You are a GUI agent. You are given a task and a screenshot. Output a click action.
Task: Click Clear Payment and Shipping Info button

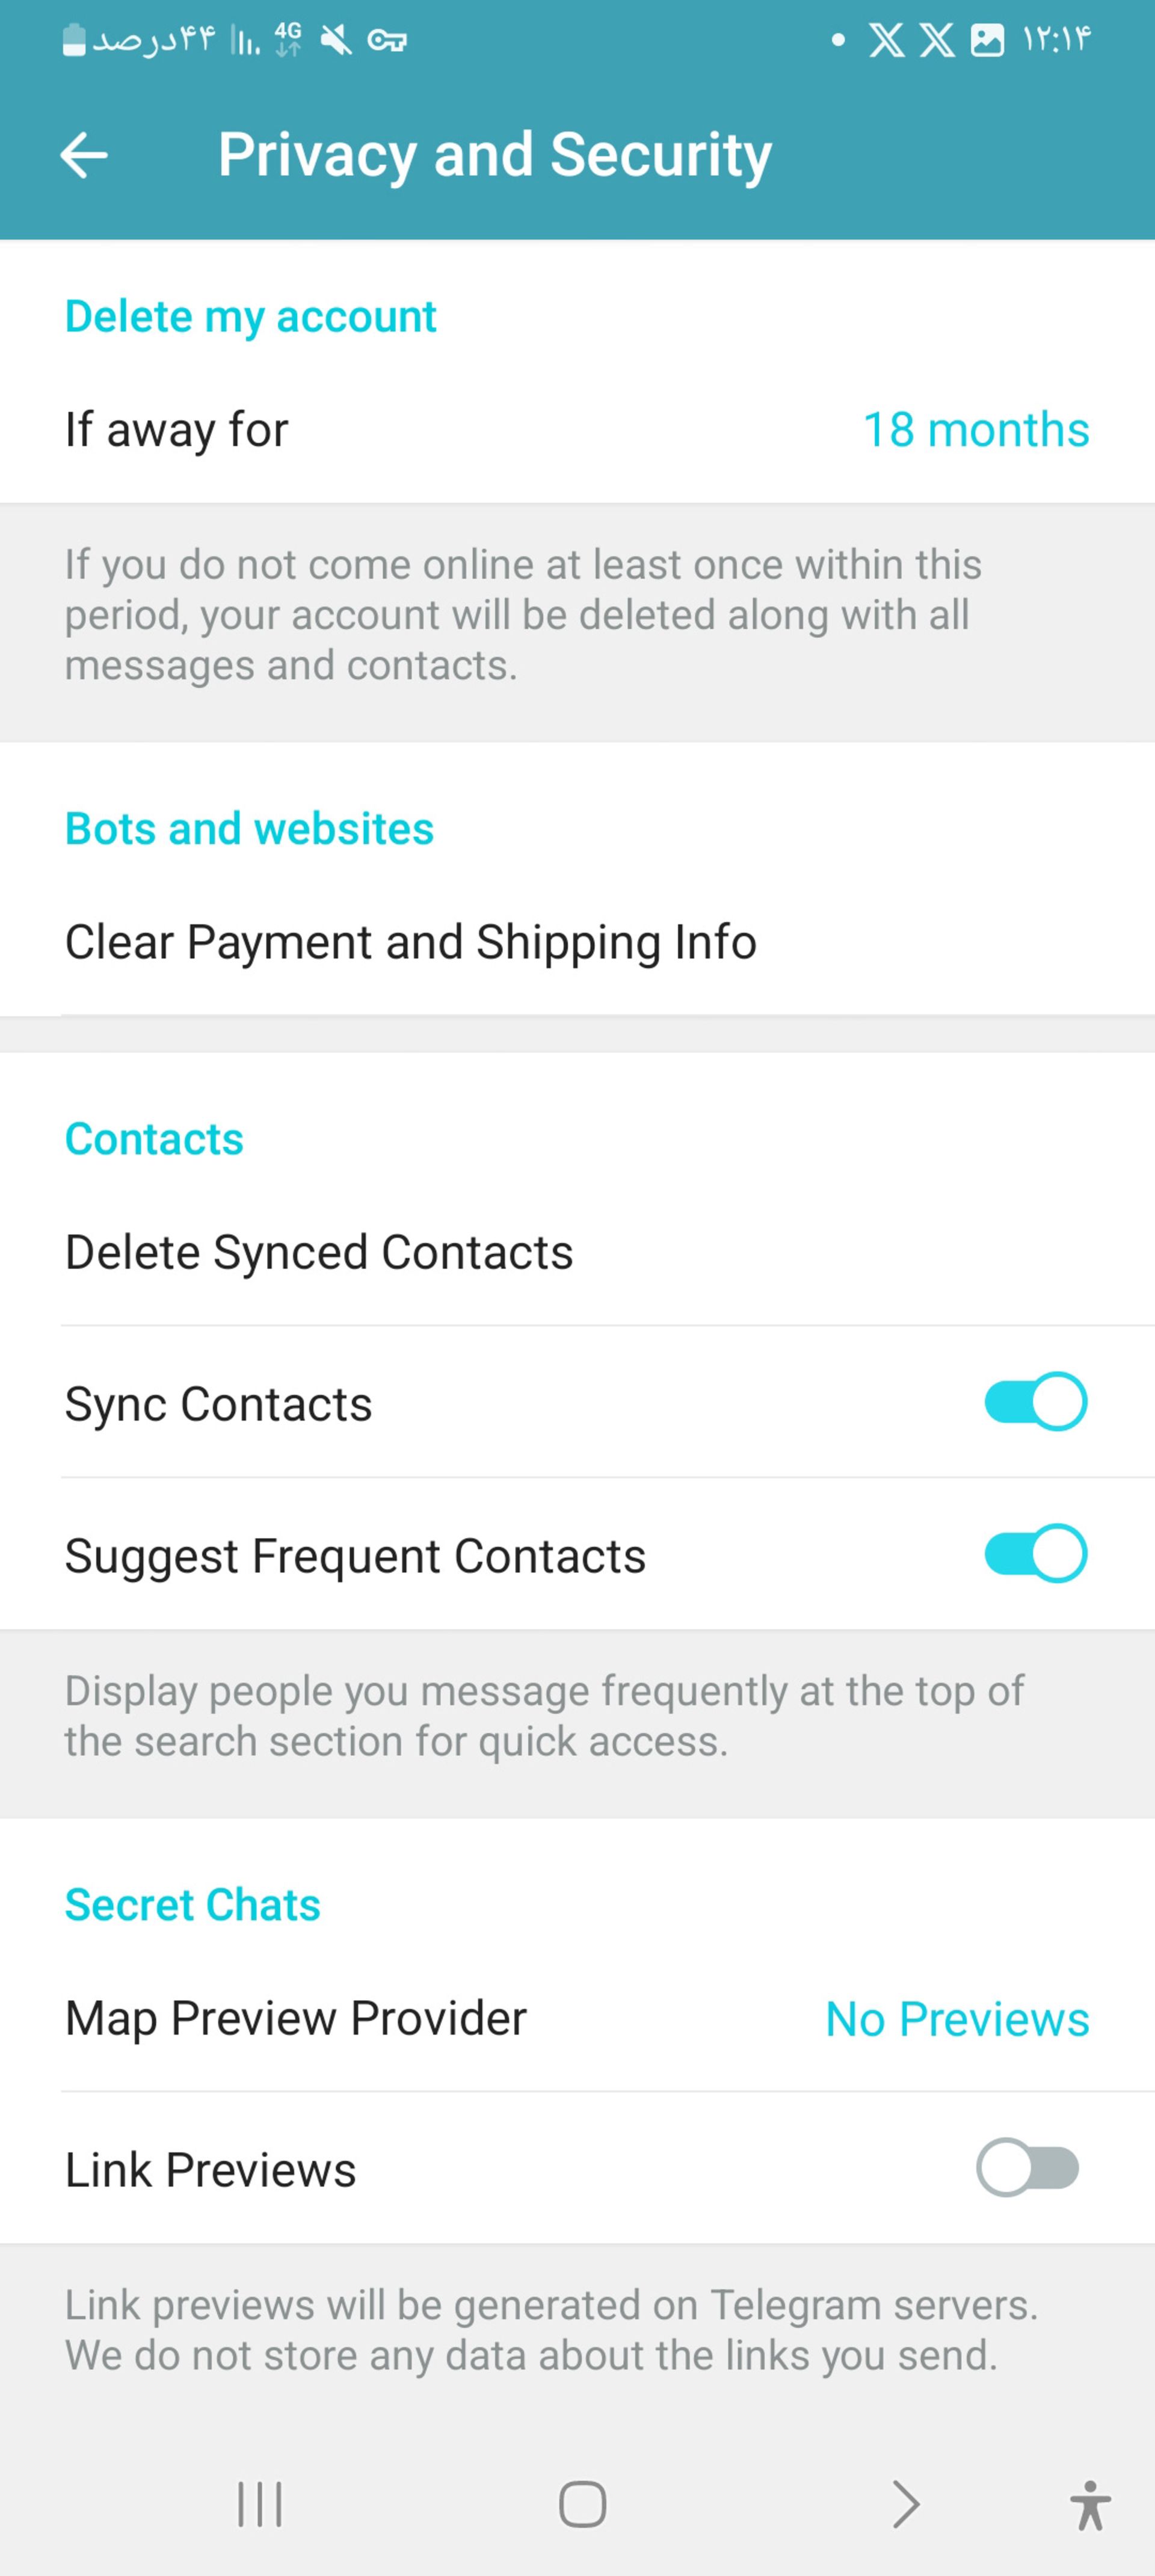409,940
